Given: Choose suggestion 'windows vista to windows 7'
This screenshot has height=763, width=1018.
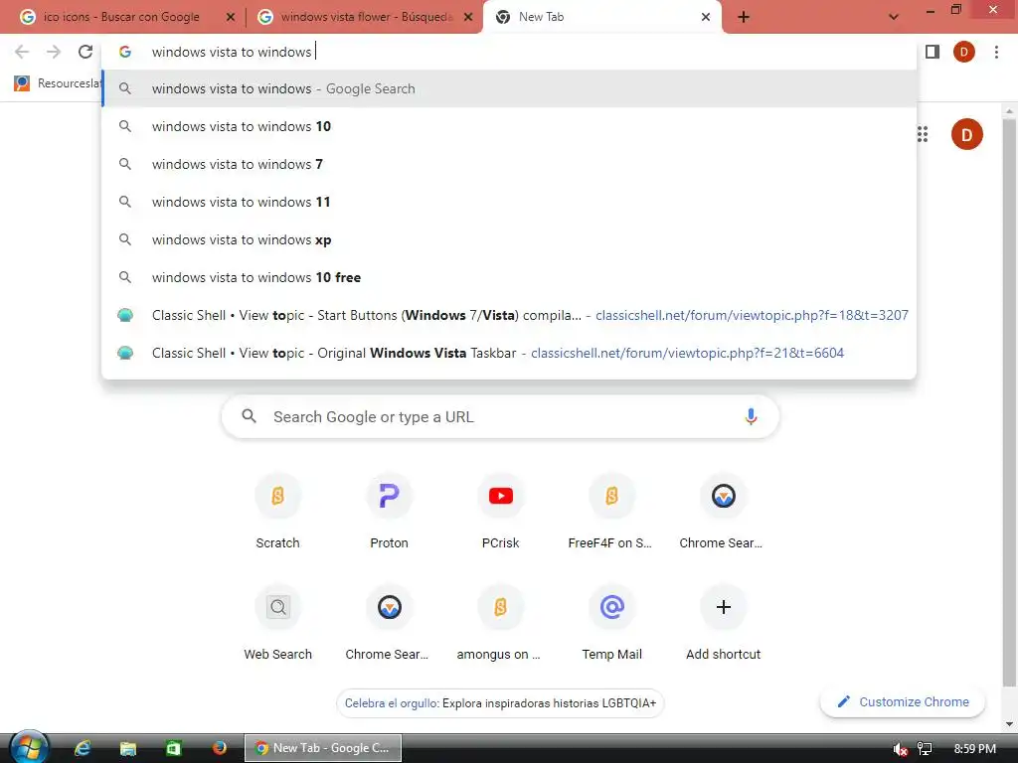Looking at the screenshot, I should (x=510, y=164).
